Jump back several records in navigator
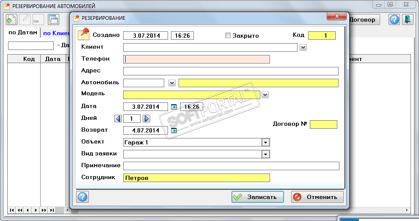Viewport: 419px width, 221px height. click(20, 210)
